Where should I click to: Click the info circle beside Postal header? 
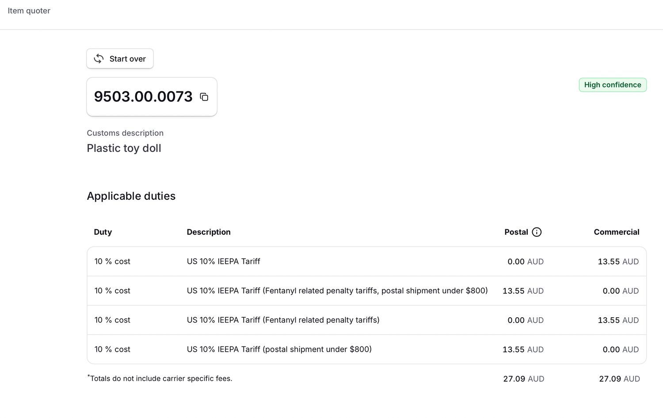pyautogui.click(x=537, y=232)
